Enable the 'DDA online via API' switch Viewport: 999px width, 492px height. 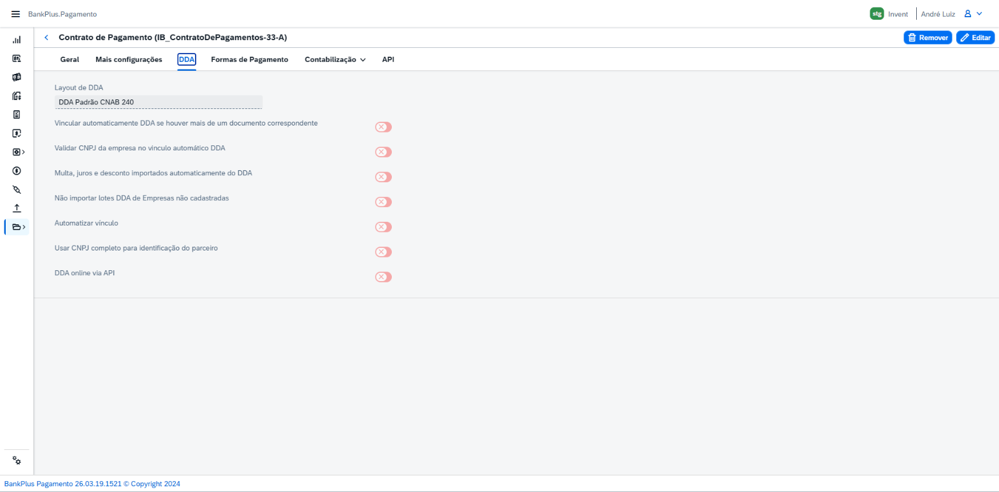384,277
